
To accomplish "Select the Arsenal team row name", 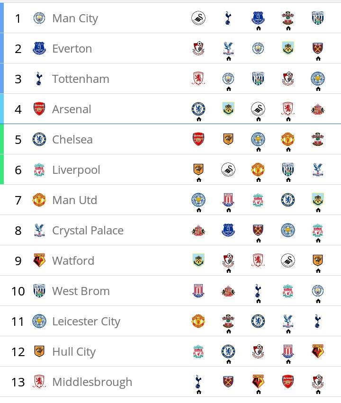I will (x=72, y=109).
